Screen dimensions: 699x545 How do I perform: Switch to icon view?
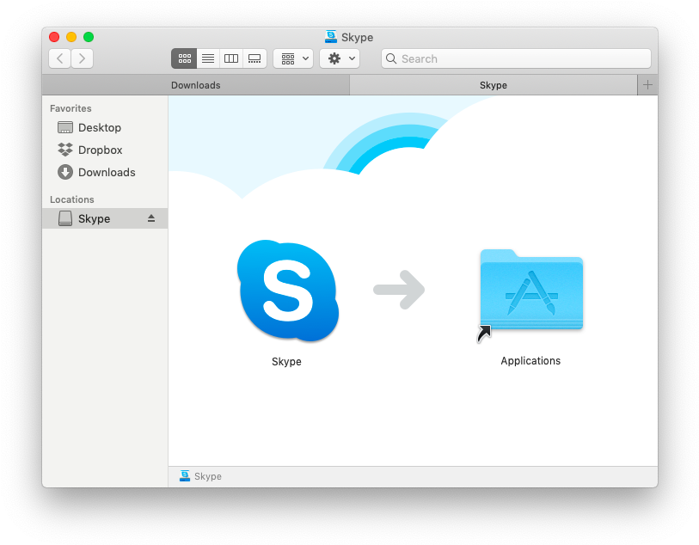(x=184, y=58)
